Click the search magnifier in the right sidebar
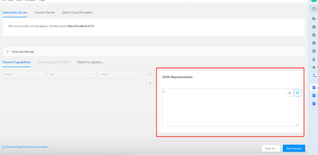 [x=314, y=9]
